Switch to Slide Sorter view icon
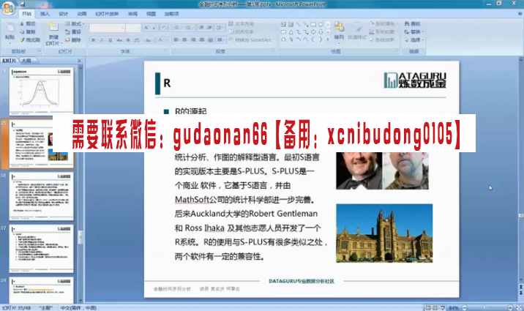The width and height of the screenshot is (524, 311). (435, 307)
